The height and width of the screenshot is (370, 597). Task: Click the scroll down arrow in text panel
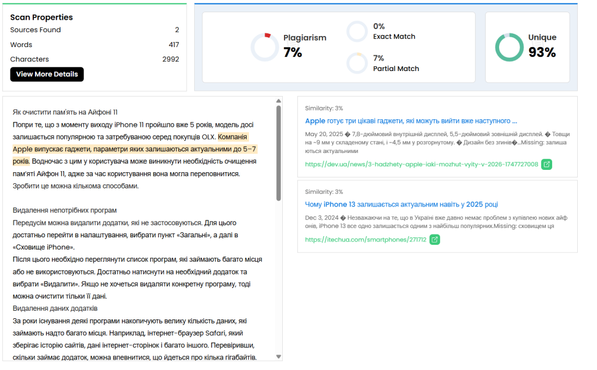coord(279,357)
